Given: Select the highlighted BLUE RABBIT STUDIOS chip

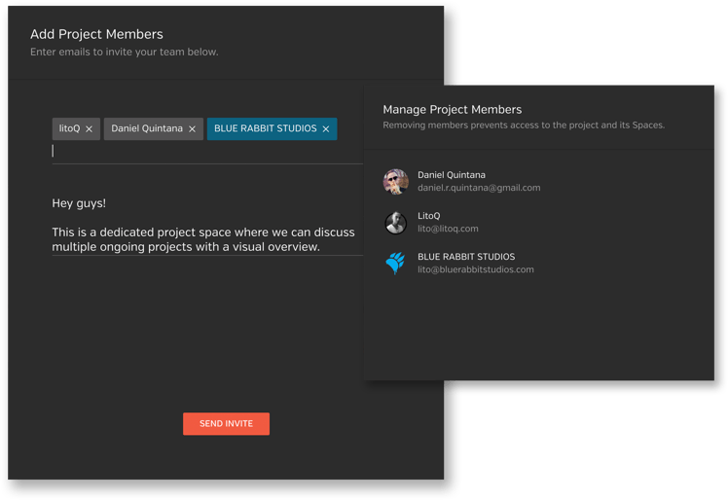Looking at the screenshot, I should tap(273, 128).
